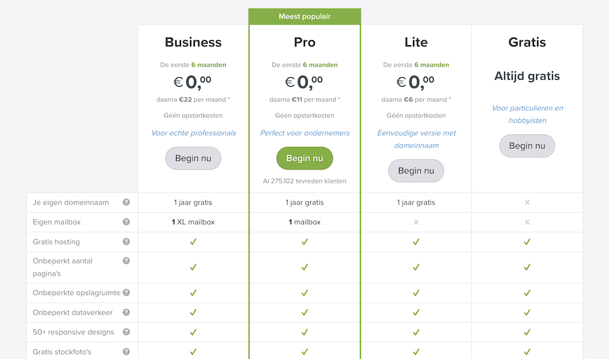This screenshot has width=609, height=359.
Task: Click 'Voor particulieren en hobbyisten' link
Action: 527,114
